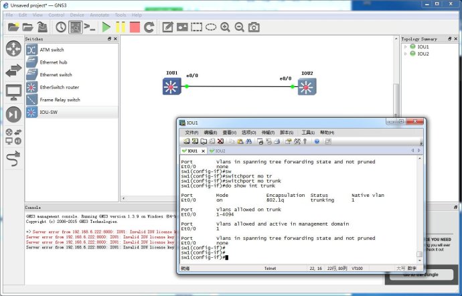Select the Draw an ellipse tool
The image size is (462, 296).
[211, 27]
